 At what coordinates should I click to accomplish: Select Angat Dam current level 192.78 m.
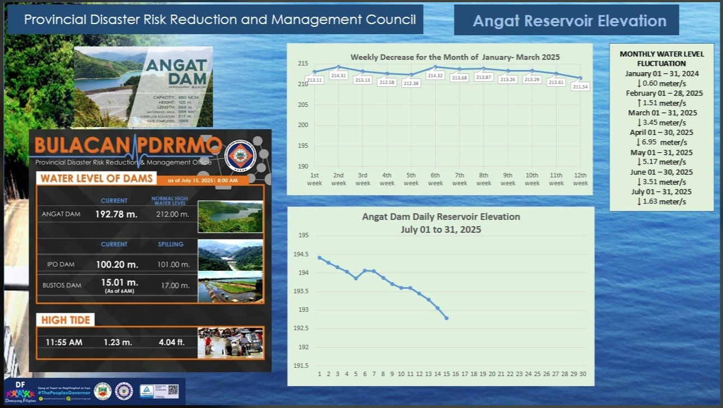[x=116, y=214]
